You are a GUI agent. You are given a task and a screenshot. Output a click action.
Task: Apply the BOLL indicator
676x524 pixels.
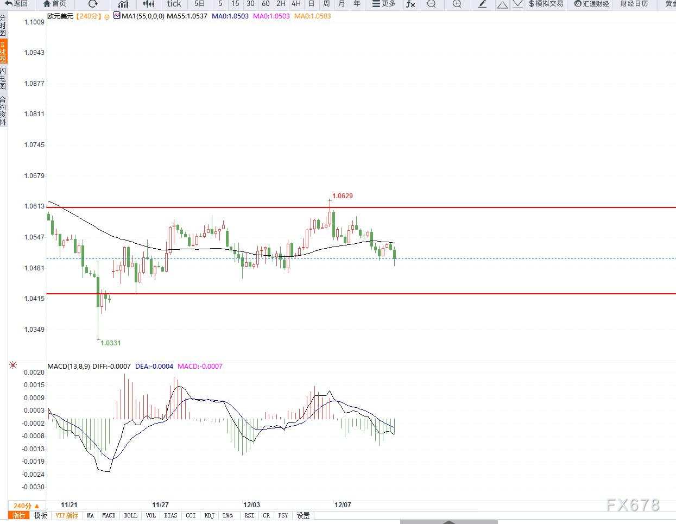pyautogui.click(x=131, y=515)
